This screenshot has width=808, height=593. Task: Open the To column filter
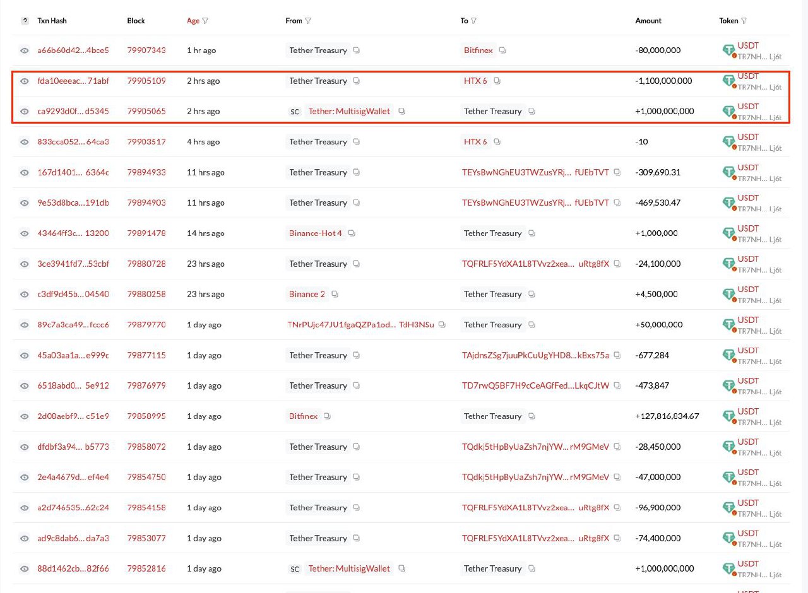(x=473, y=21)
